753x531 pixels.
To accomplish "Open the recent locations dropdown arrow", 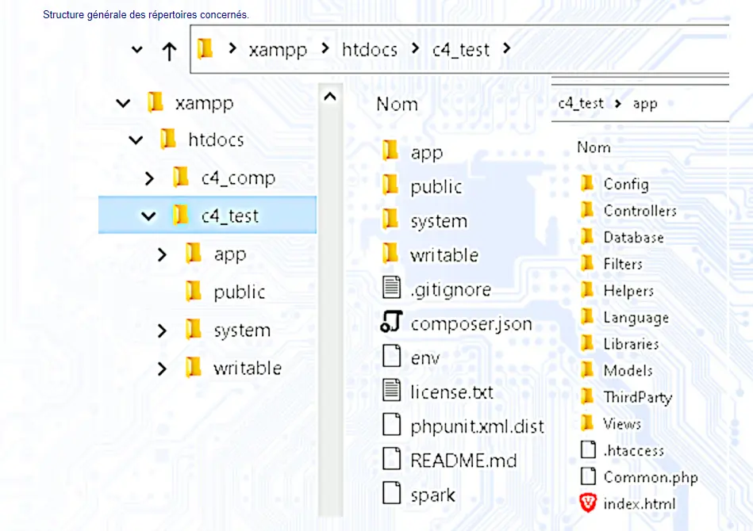I will pos(136,49).
